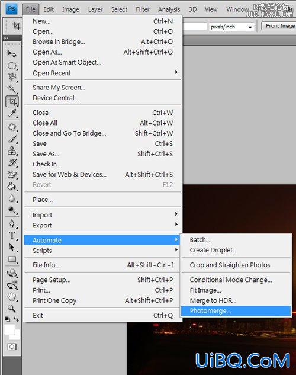
Task: Select the Elliptical Marquee tool
Action: (12, 66)
